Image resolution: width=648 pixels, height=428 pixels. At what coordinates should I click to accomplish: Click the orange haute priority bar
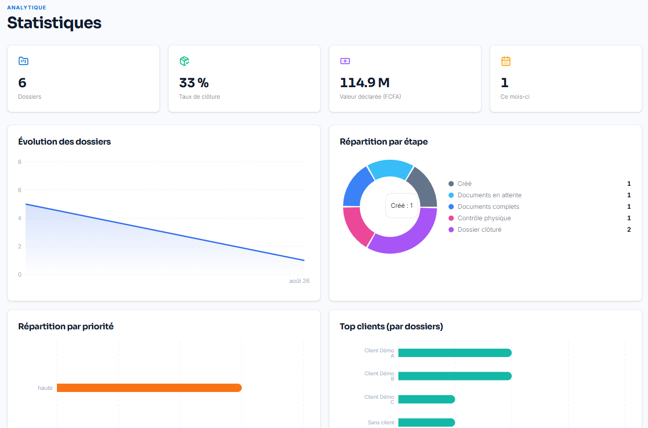(x=149, y=388)
